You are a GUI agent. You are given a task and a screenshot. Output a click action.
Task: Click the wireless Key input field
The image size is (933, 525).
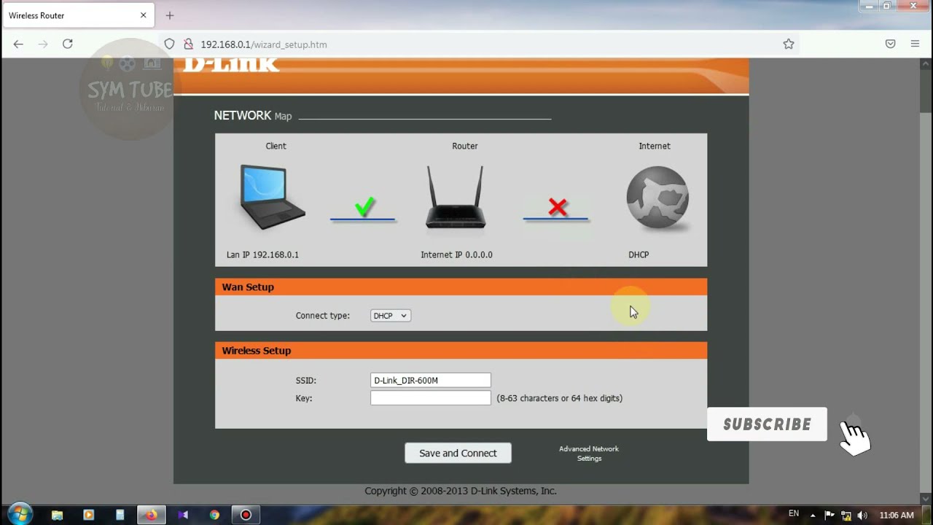[431, 398]
